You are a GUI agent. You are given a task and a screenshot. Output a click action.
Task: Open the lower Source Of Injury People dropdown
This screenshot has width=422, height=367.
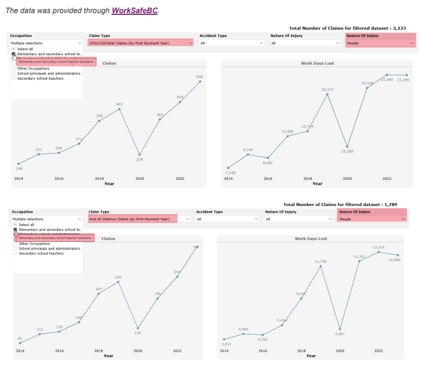403,218
